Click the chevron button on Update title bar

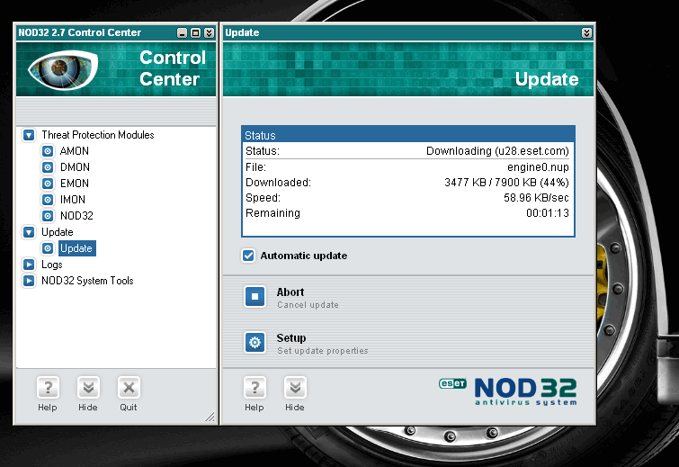[x=586, y=33]
